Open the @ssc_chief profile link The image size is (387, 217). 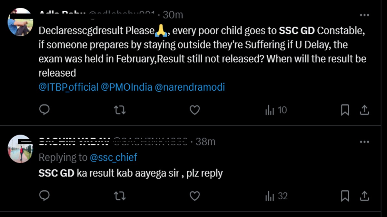click(x=114, y=157)
